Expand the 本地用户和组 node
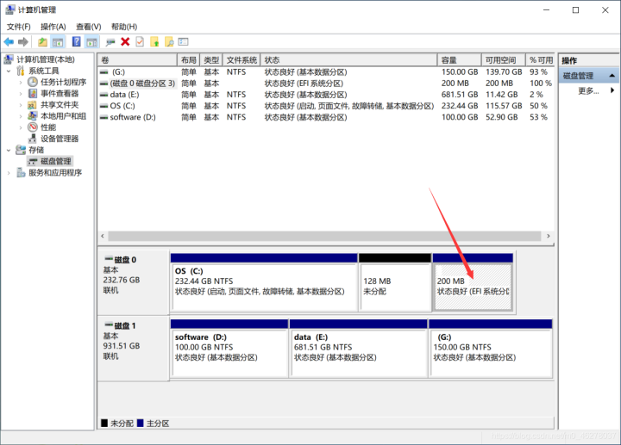This screenshot has width=621, height=445. click(21, 116)
